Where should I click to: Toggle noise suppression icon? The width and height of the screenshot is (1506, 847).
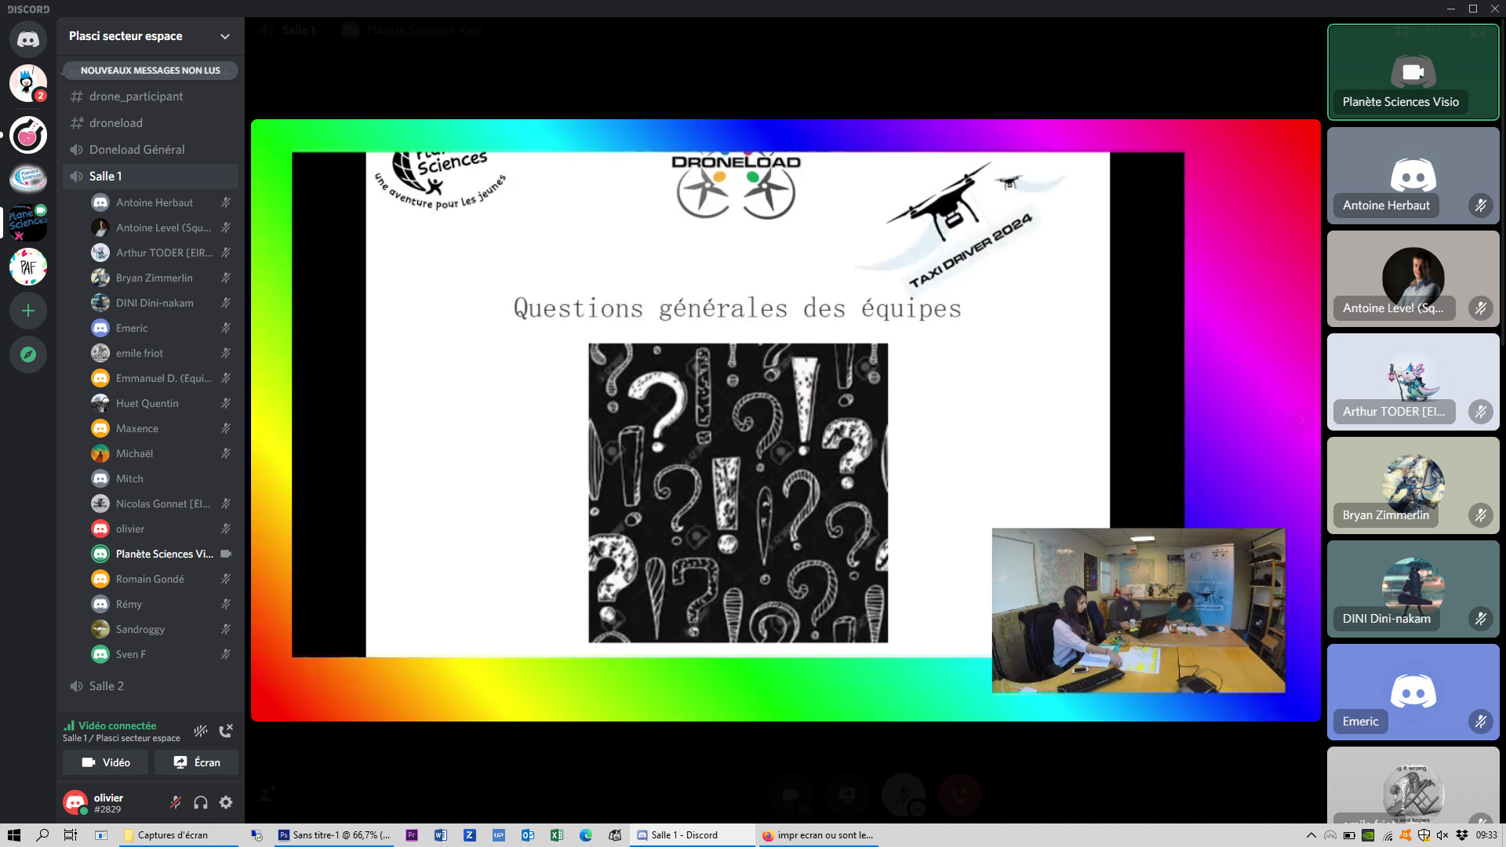[x=201, y=731]
